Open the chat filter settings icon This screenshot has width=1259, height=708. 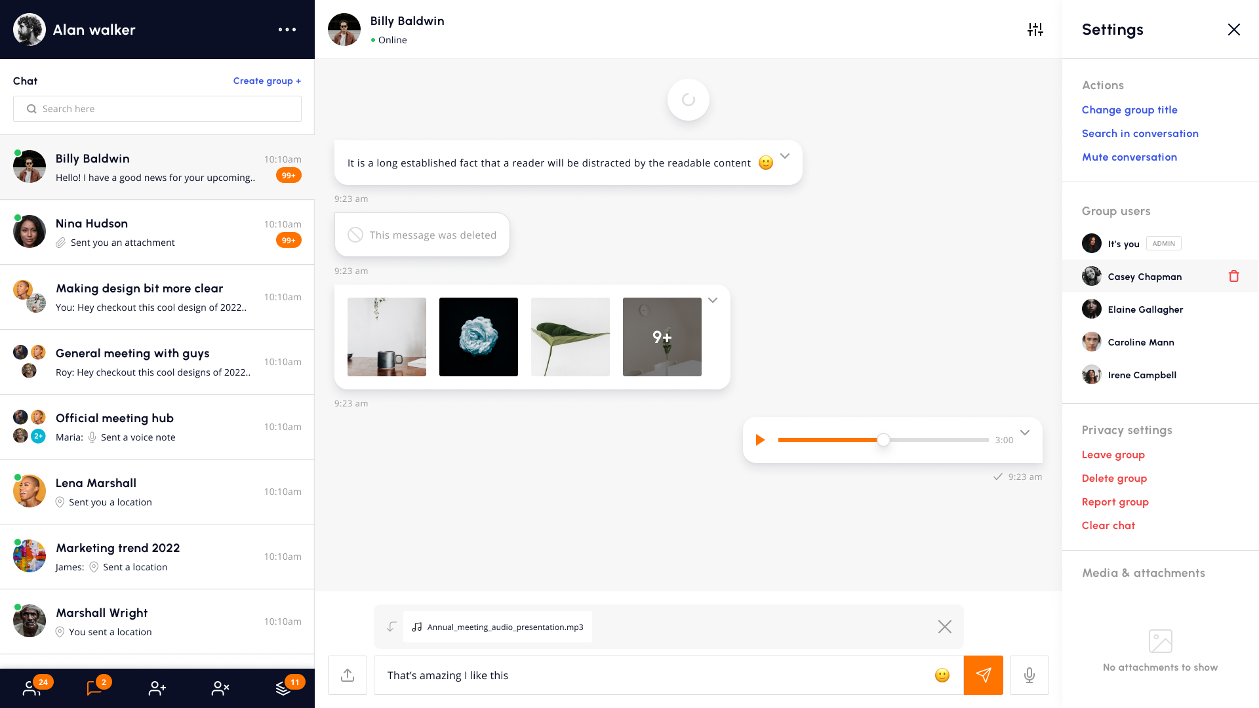coord(1035,29)
